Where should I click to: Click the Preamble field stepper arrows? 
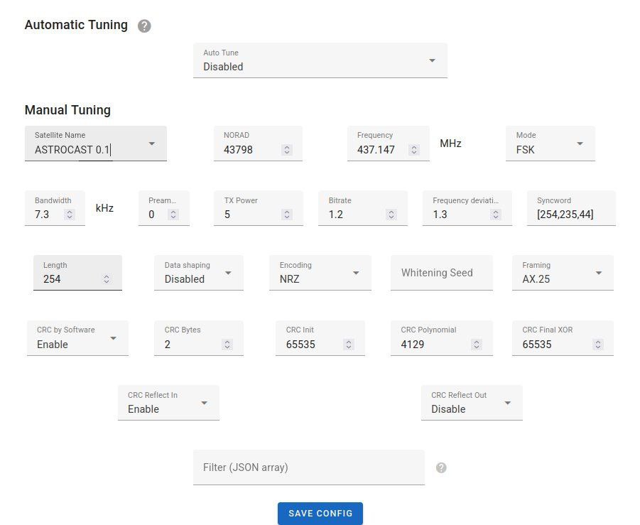click(x=173, y=215)
